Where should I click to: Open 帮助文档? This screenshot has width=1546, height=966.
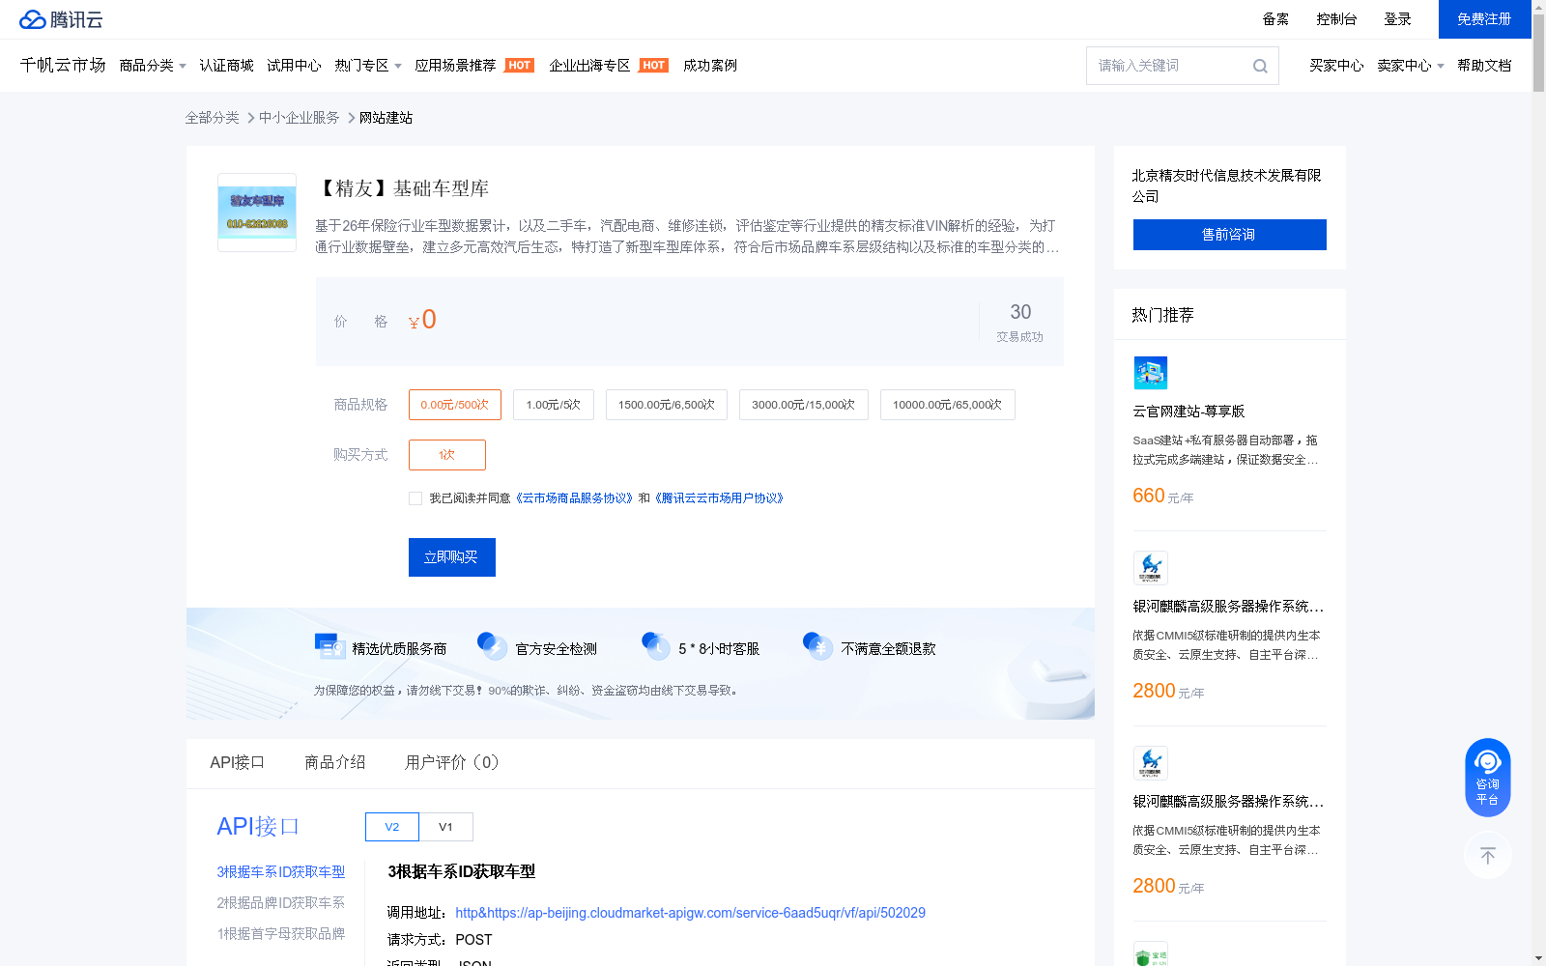tap(1484, 66)
